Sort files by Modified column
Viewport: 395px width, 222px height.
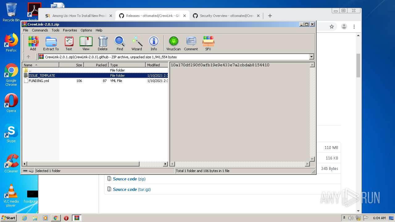click(x=157, y=65)
